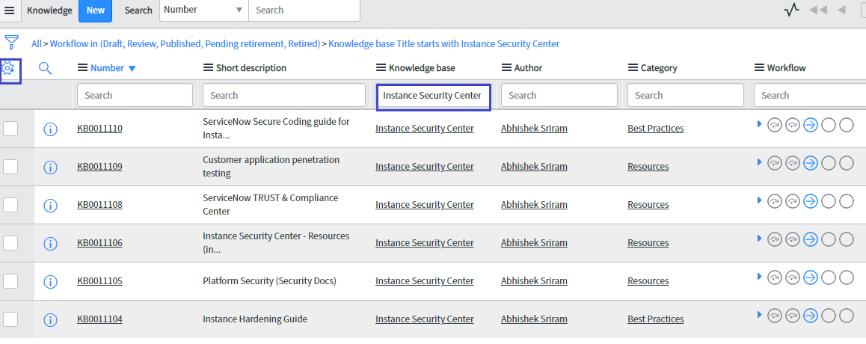This screenshot has width=866, height=344.
Task: Click the Number column search field
Action: [135, 95]
